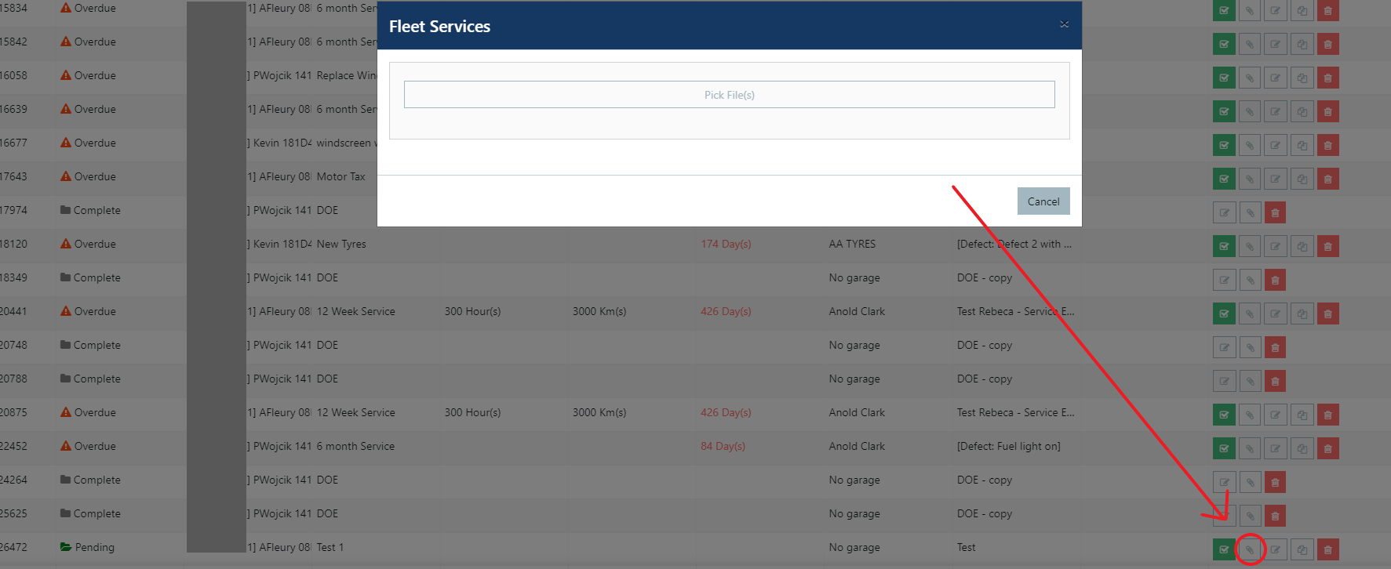Copy pending service 26472

point(1302,549)
